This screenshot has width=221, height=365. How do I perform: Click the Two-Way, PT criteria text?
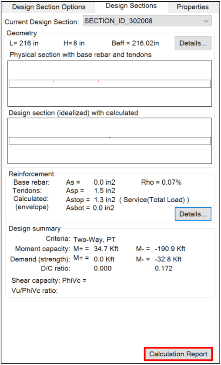tap(94, 239)
